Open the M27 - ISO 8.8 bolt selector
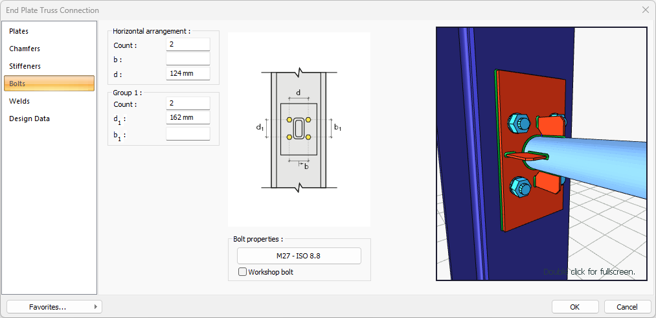656x318 pixels. pyautogui.click(x=299, y=256)
